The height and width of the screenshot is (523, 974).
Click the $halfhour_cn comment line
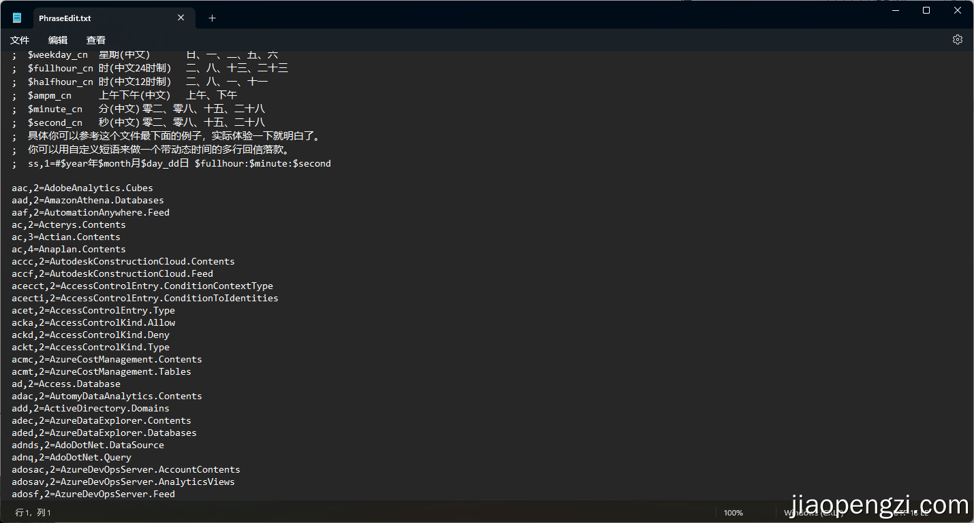pos(140,82)
